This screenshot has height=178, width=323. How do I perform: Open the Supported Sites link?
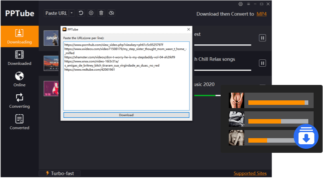250,174
